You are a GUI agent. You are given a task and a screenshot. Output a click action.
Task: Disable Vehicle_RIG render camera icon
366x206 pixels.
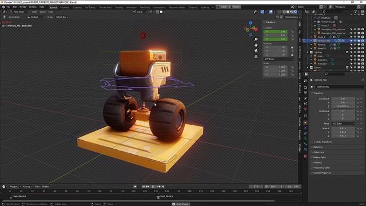pos(363,41)
